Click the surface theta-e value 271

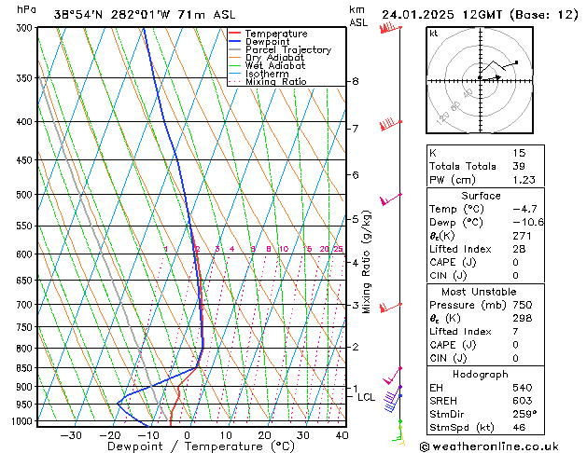pyautogui.click(x=523, y=236)
